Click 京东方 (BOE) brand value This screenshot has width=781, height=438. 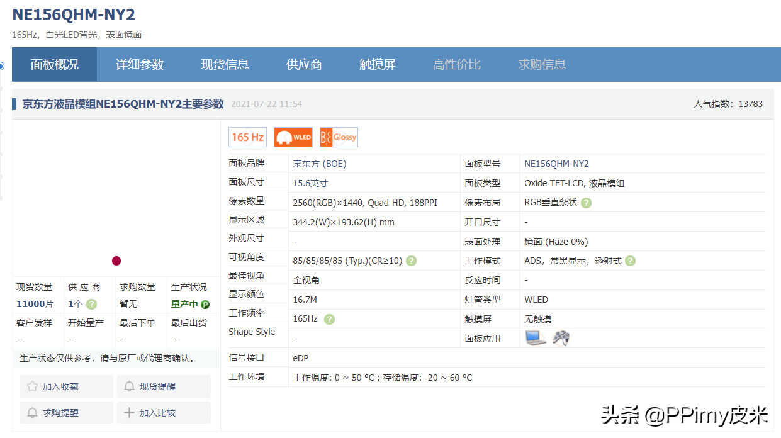[320, 164]
